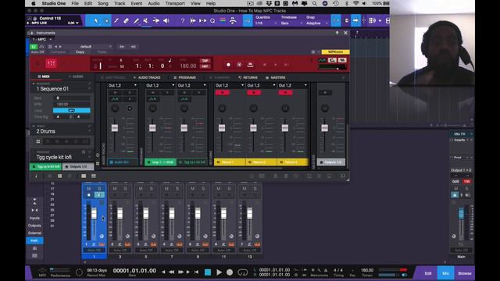Toggle the MPC TAP tempo button
The height and width of the screenshot is (281, 500).
205,61
